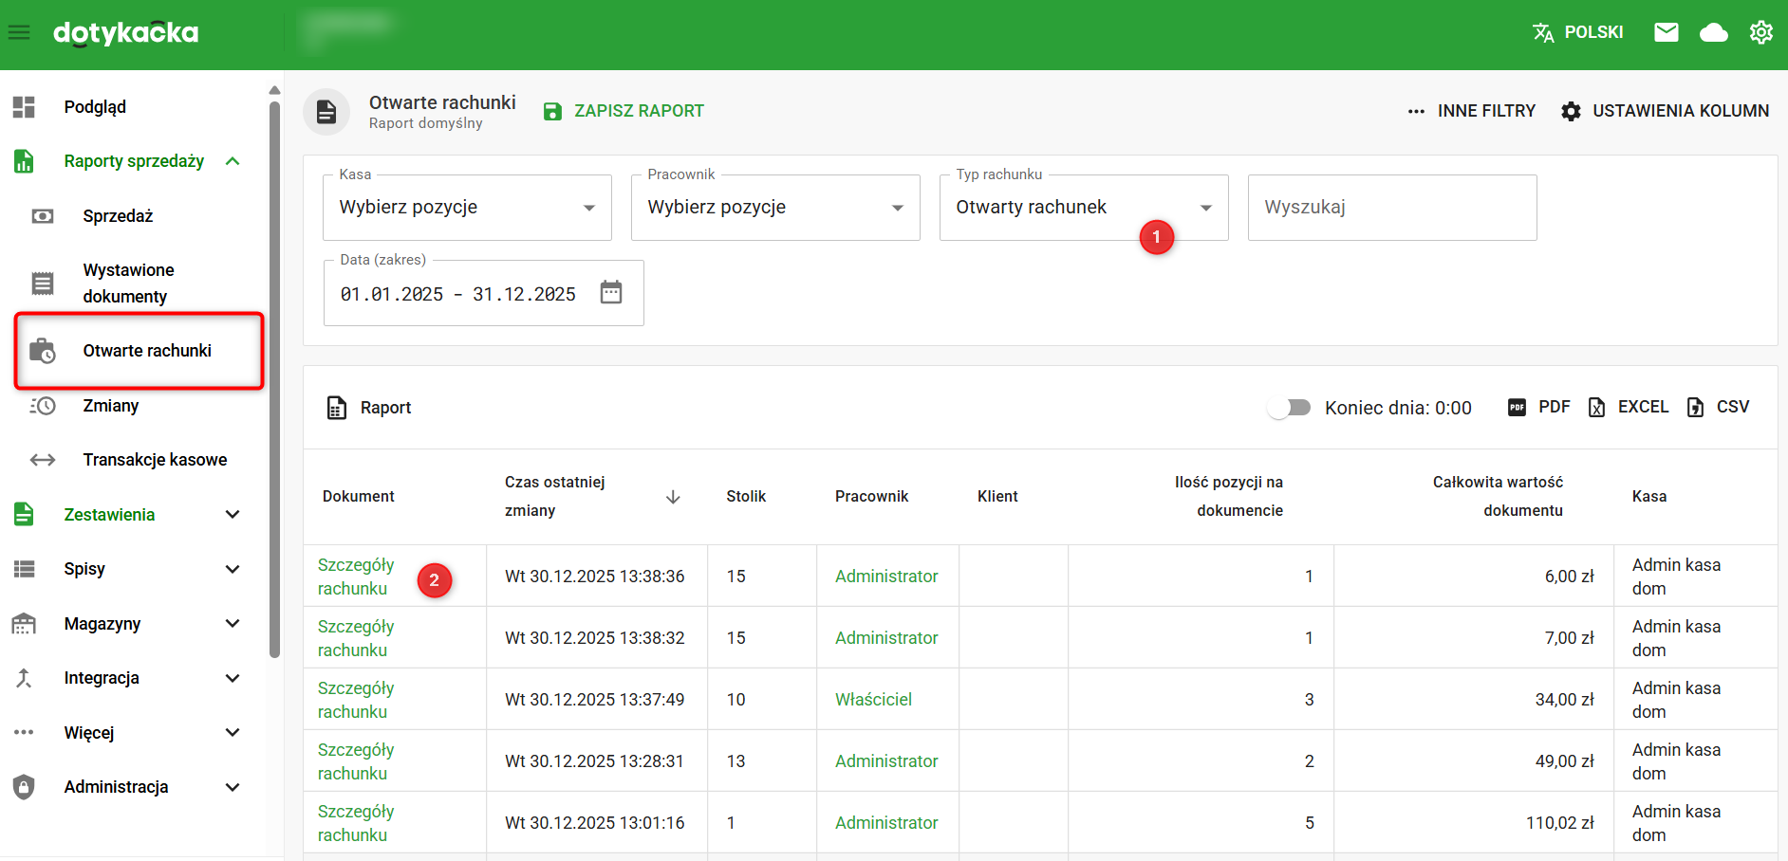Toggle the Koniec dnia switch
Screen dimensions: 1788x861
click(x=1289, y=408)
